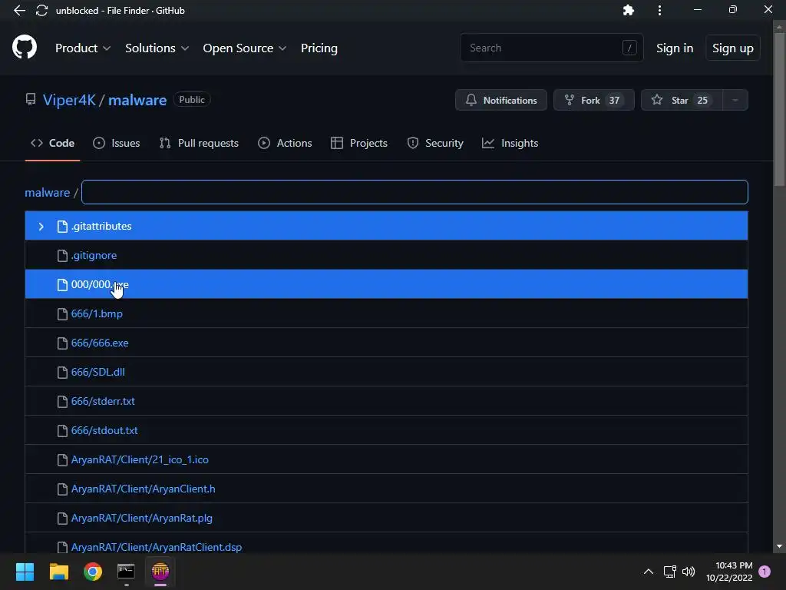The width and height of the screenshot is (786, 590).
Task: Open the .gitignore file
Action: point(94,255)
